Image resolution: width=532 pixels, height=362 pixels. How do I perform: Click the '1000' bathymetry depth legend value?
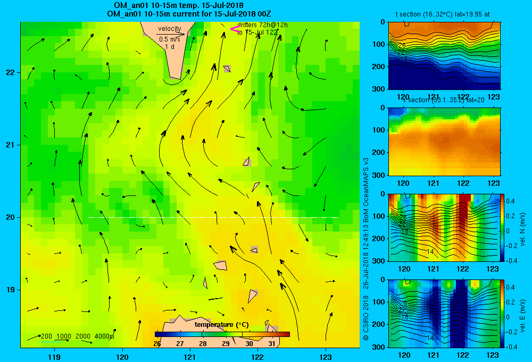click(x=64, y=336)
